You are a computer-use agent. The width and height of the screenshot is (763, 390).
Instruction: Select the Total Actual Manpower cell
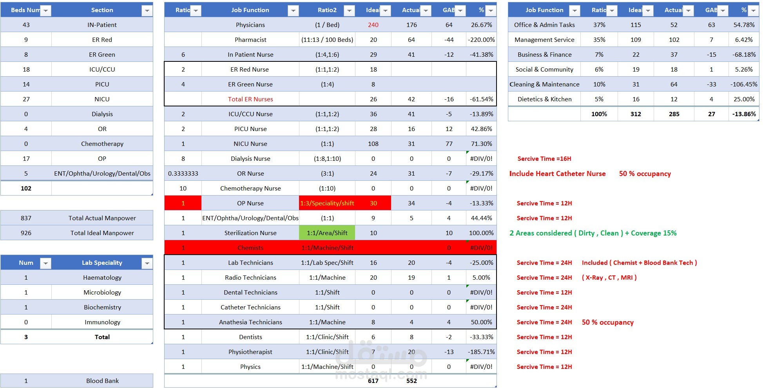102,218
